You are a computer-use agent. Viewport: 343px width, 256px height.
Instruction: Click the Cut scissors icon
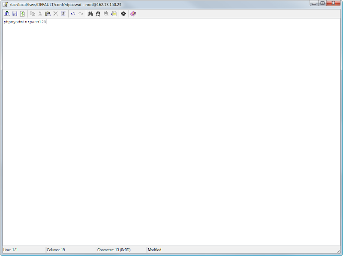(x=40, y=14)
